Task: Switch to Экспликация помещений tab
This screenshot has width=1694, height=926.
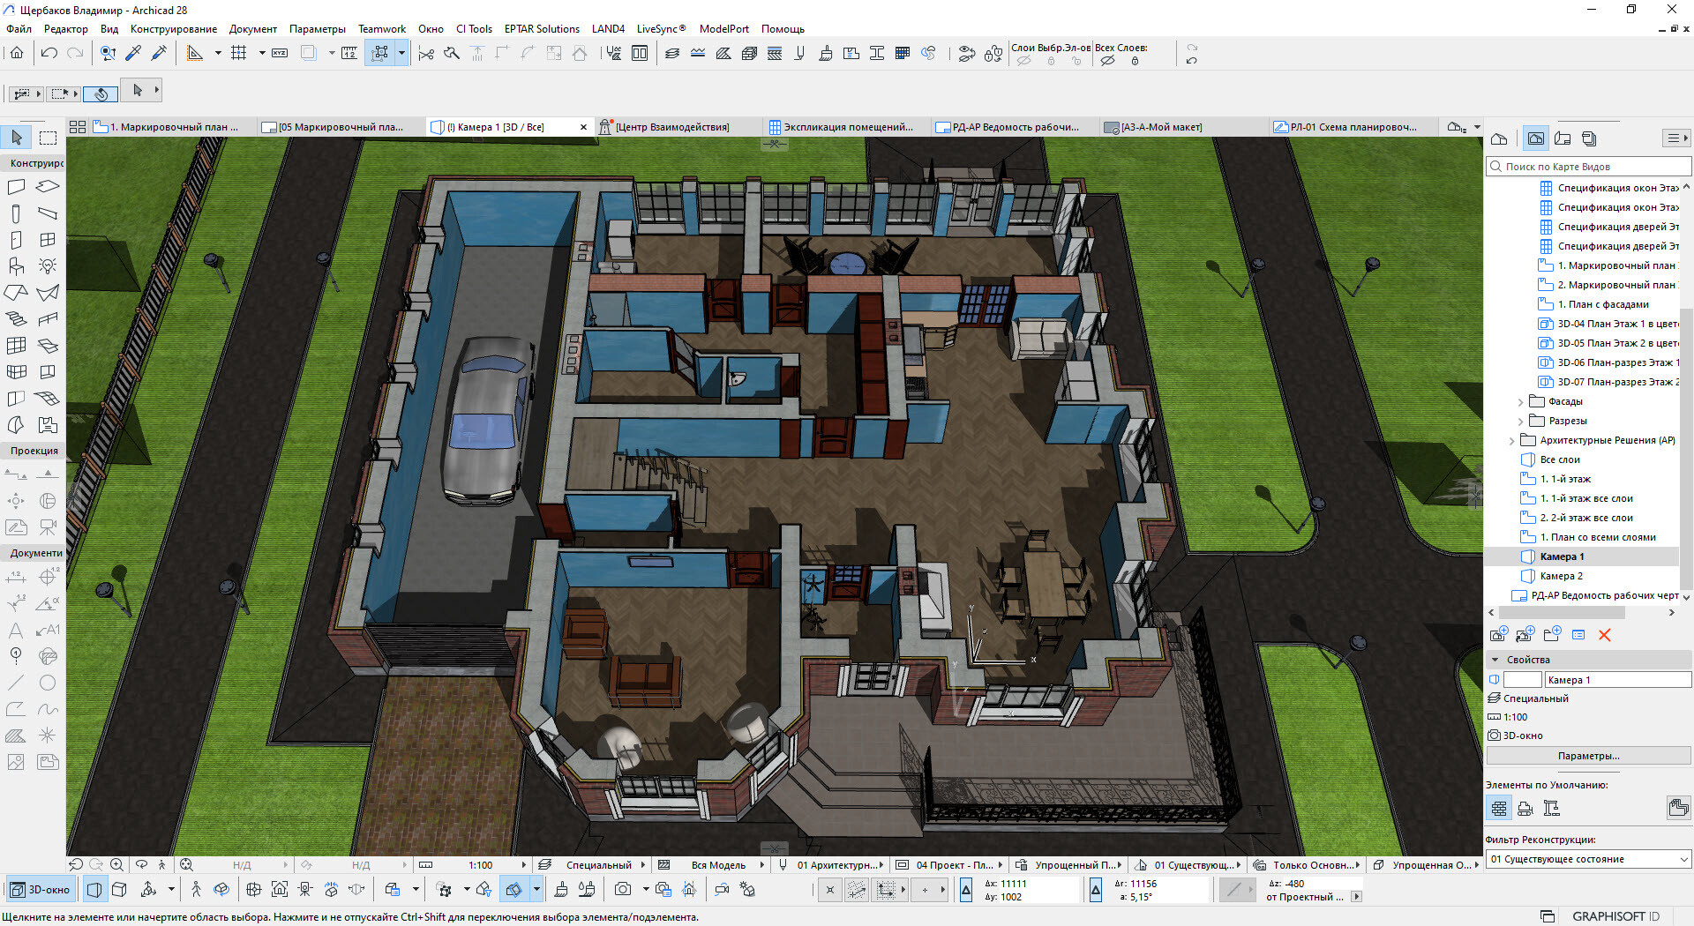Action: pos(842,127)
